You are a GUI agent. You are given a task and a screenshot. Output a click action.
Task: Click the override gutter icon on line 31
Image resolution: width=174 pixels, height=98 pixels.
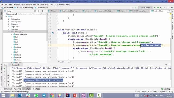(x=53, y=33)
